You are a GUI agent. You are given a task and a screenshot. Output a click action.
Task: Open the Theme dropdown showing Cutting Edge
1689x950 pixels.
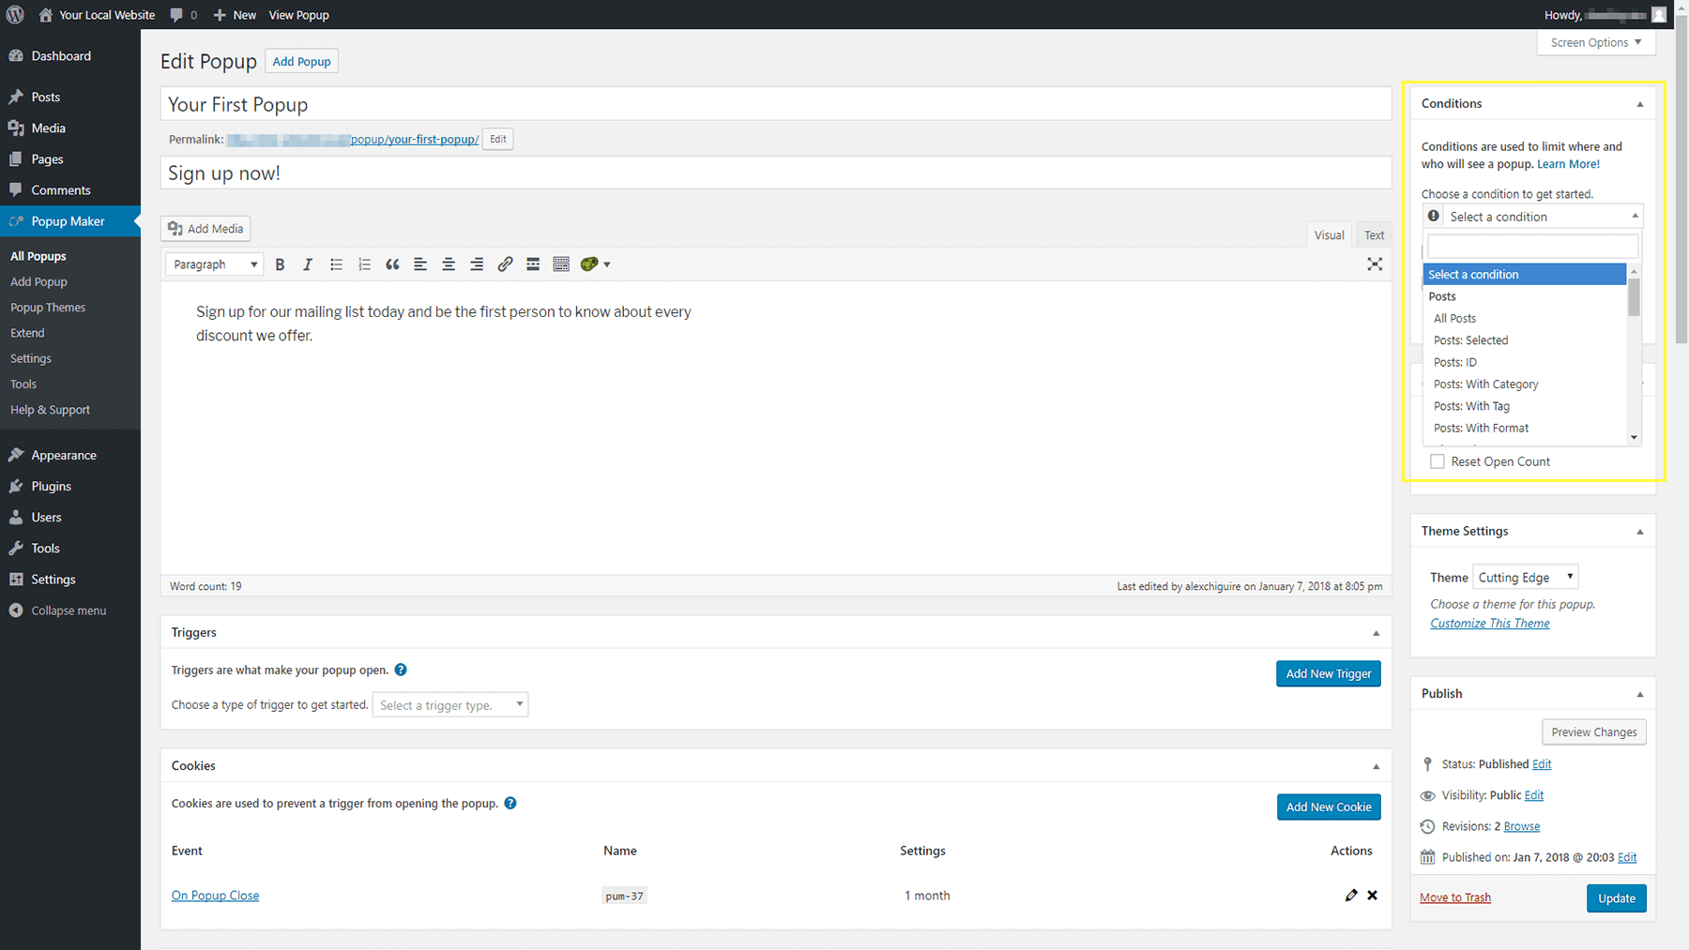[x=1525, y=577]
